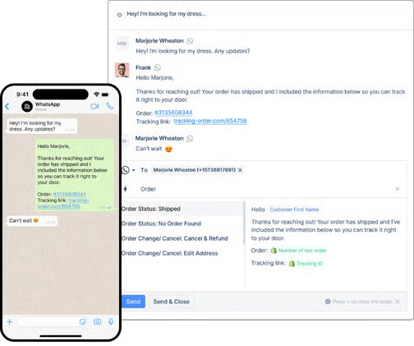
Task: Open the WhatsApp channel selector dropdown in reply box
Action: pos(128,170)
